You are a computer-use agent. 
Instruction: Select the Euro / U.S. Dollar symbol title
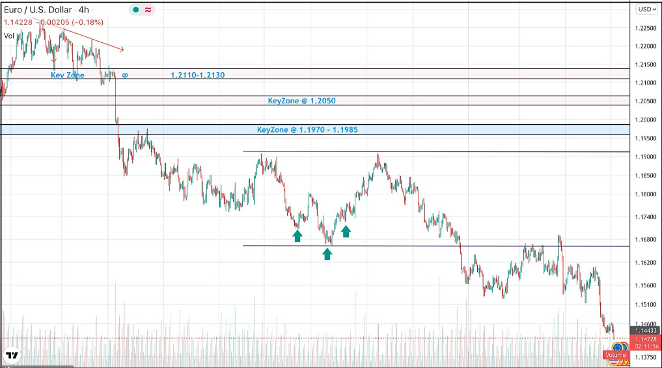pos(38,10)
